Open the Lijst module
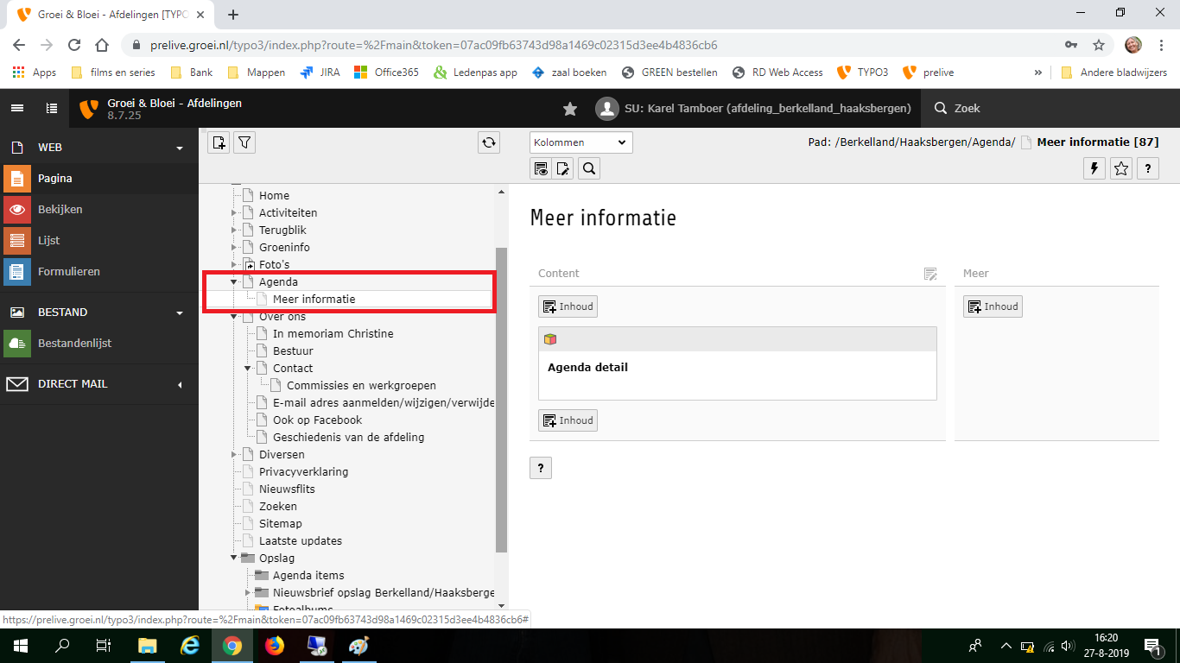Screen dimensions: 1180x663 tap(48, 240)
